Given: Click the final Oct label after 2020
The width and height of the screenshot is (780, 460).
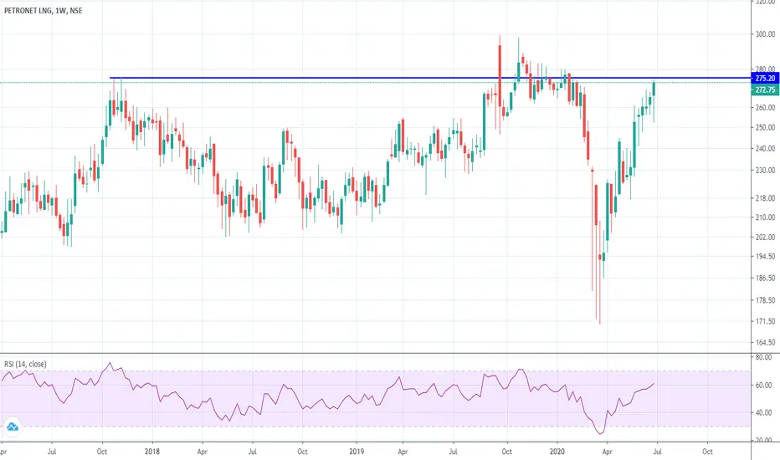Looking at the screenshot, I should coord(707,452).
